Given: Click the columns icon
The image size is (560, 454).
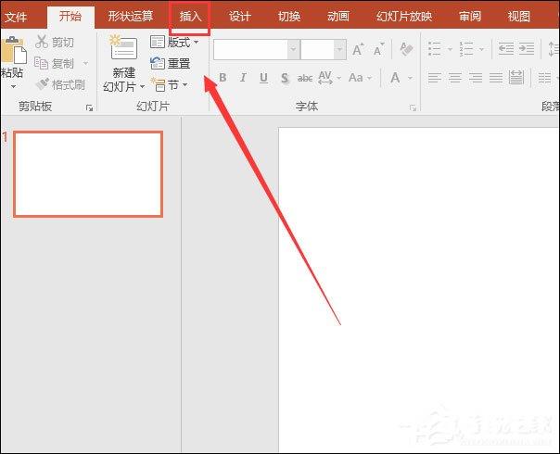Looking at the screenshot, I should [x=544, y=78].
